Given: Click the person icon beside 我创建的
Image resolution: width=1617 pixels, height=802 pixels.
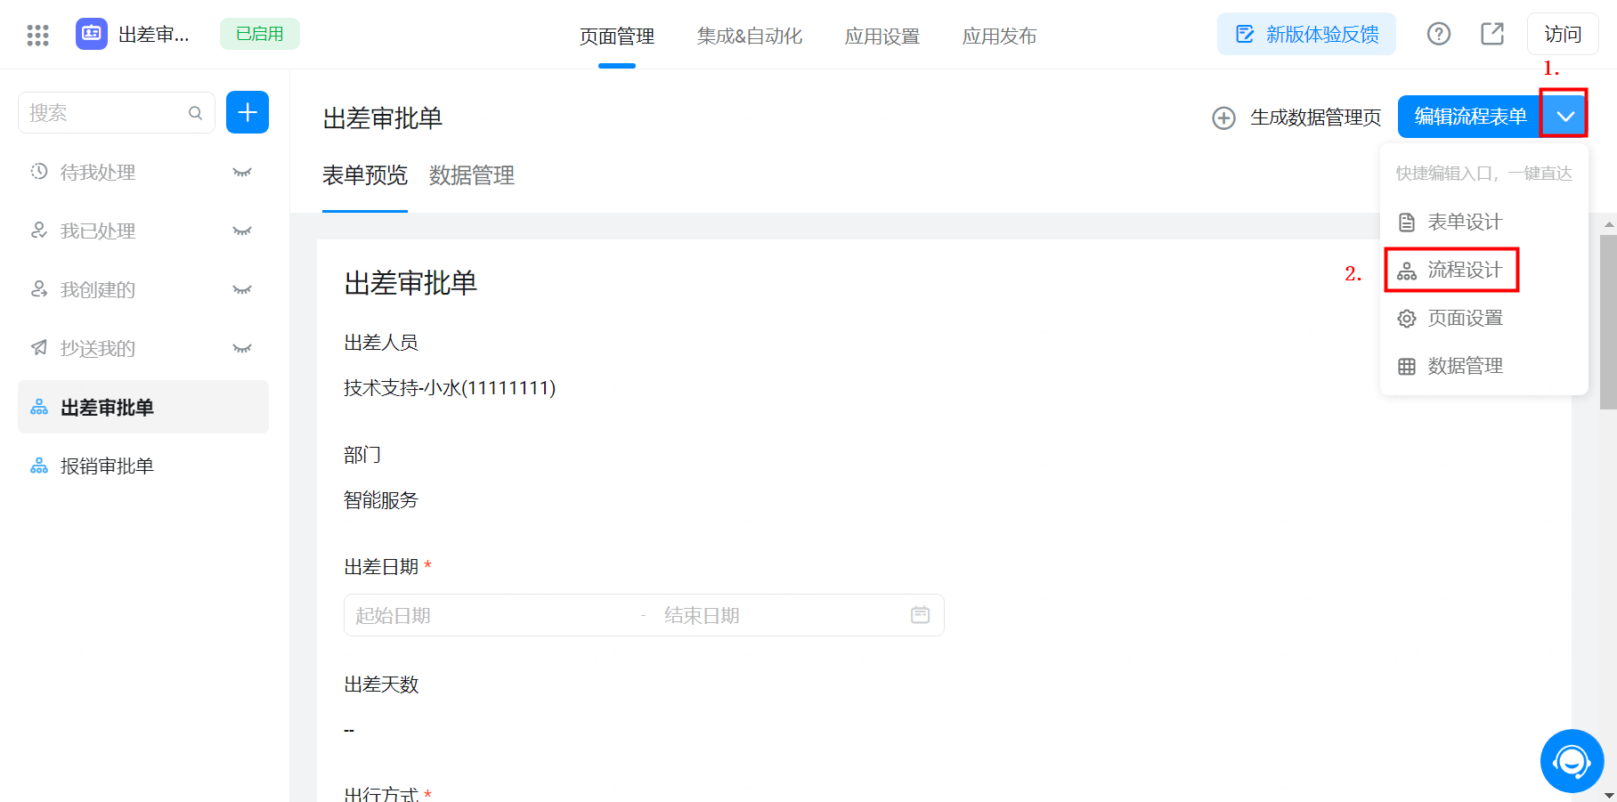Looking at the screenshot, I should (x=39, y=288).
